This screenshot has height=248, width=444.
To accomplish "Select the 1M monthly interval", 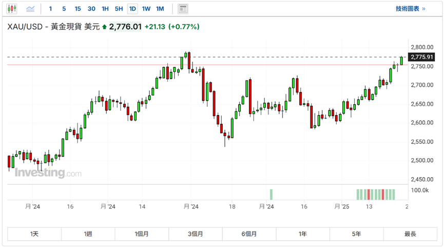I will [160, 9].
